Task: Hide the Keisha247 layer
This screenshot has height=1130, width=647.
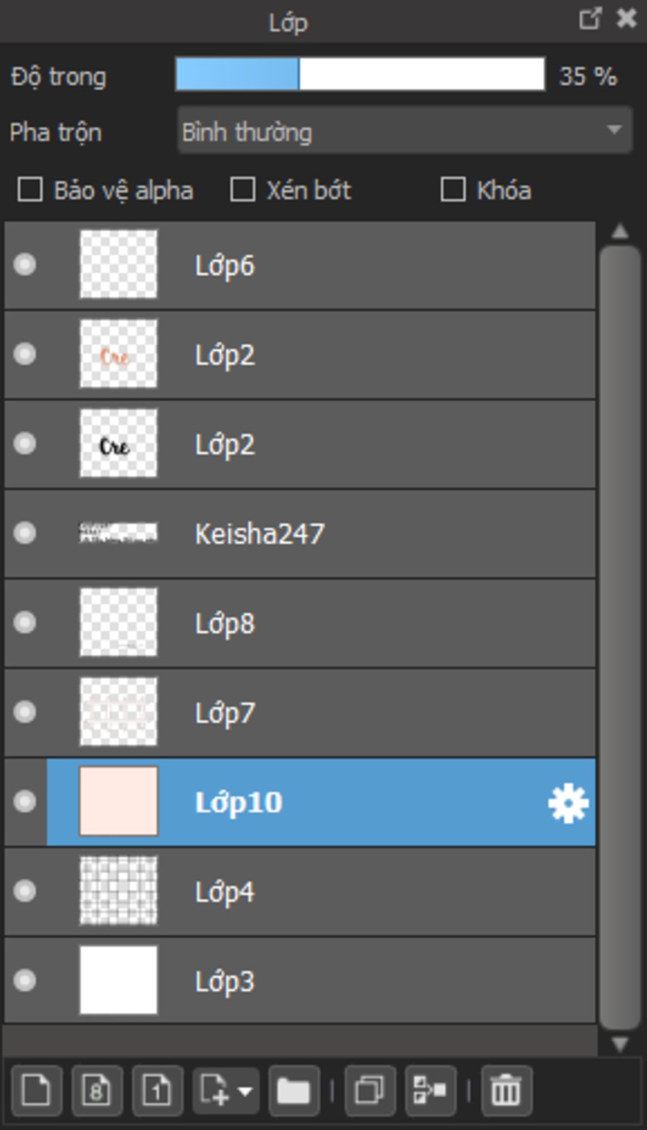Action: coord(25,533)
